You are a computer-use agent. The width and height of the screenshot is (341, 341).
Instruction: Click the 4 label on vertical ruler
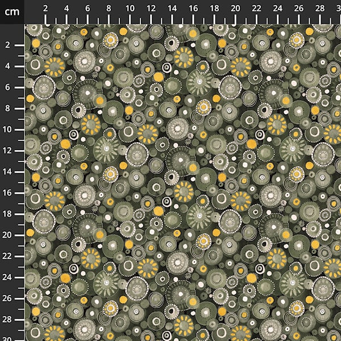pyautogui.click(x=7, y=66)
